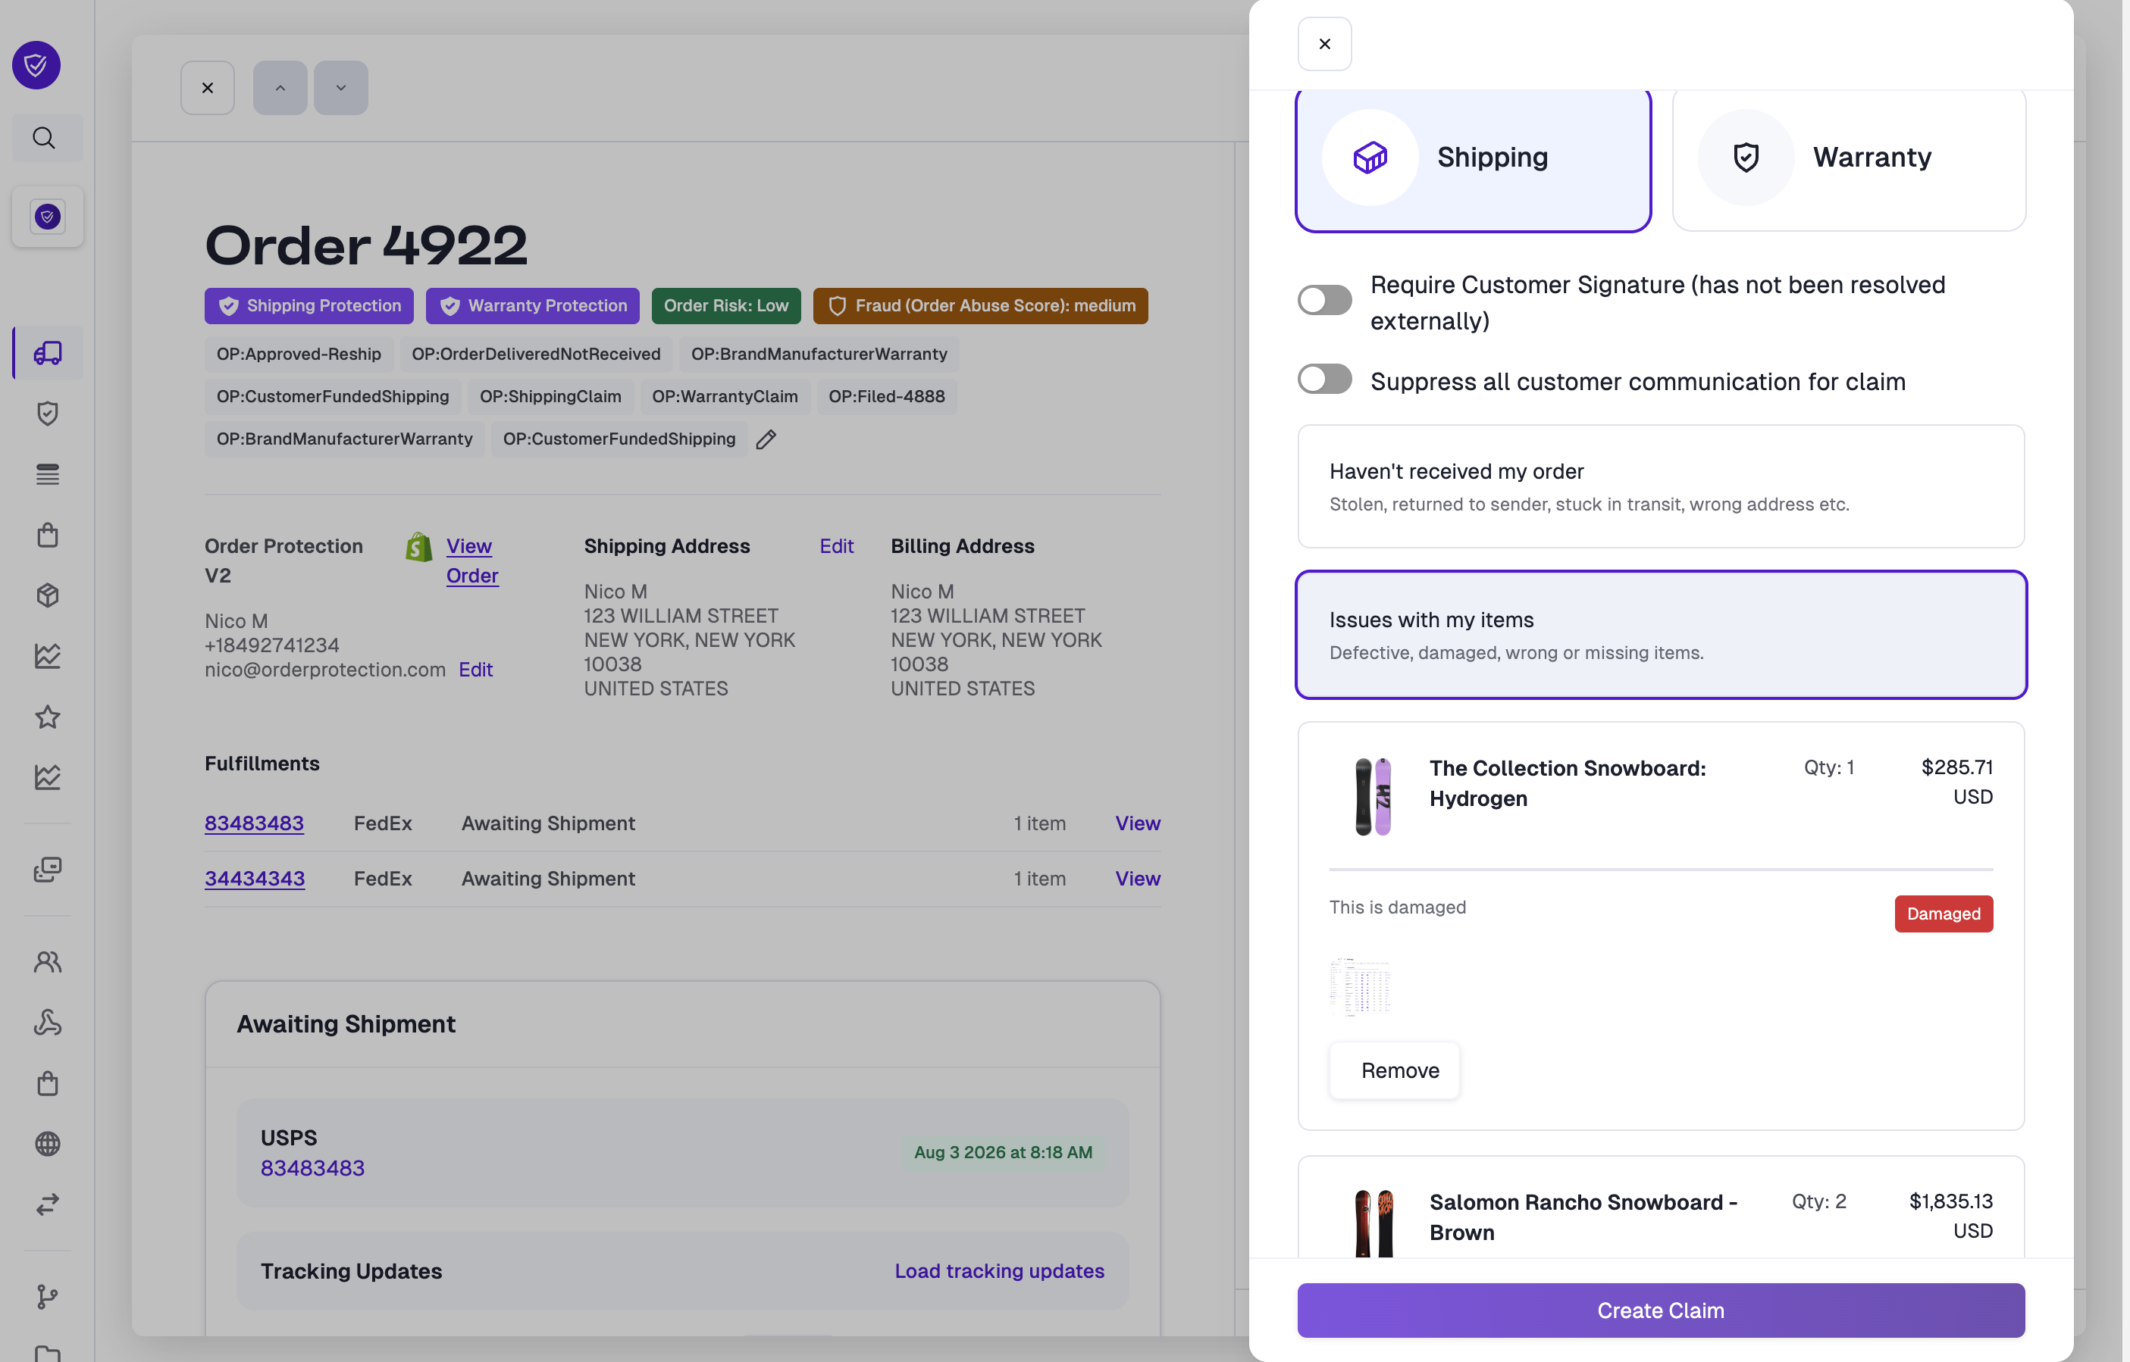Viewport: 2130px width, 1362px height.
Task: Edit order tags with the pencil icon
Action: point(766,439)
